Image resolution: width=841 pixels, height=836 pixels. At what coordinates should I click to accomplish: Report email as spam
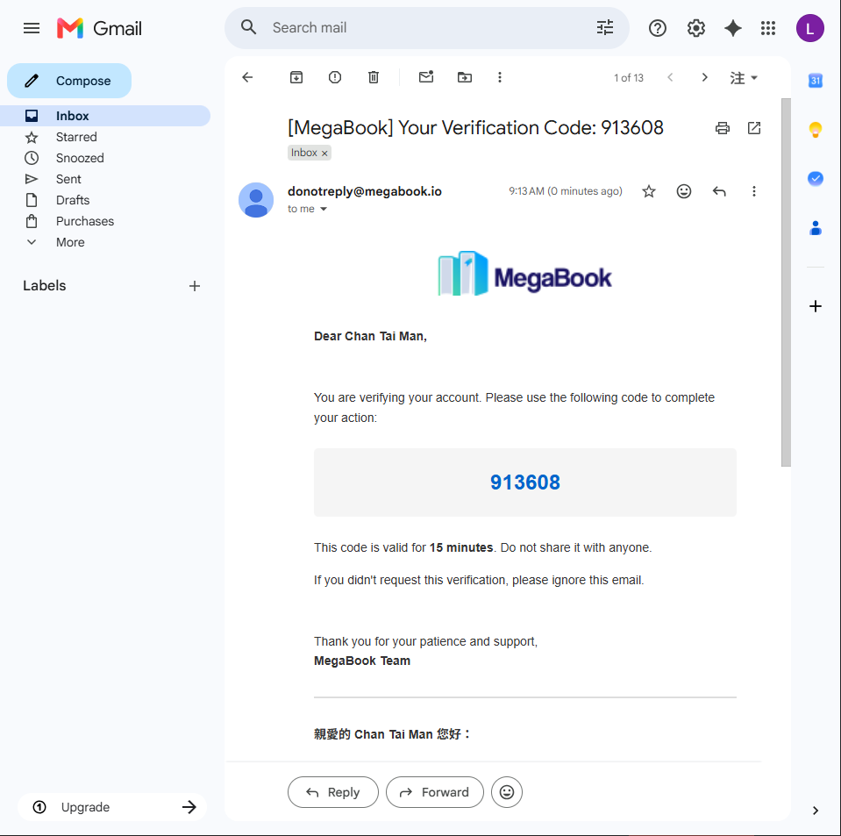tap(335, 77)
